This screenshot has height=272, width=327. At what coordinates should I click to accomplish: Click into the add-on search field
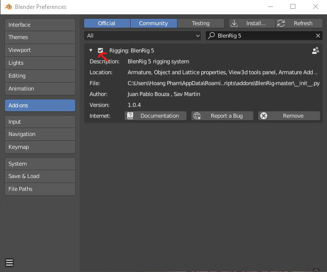pos(264,36)
